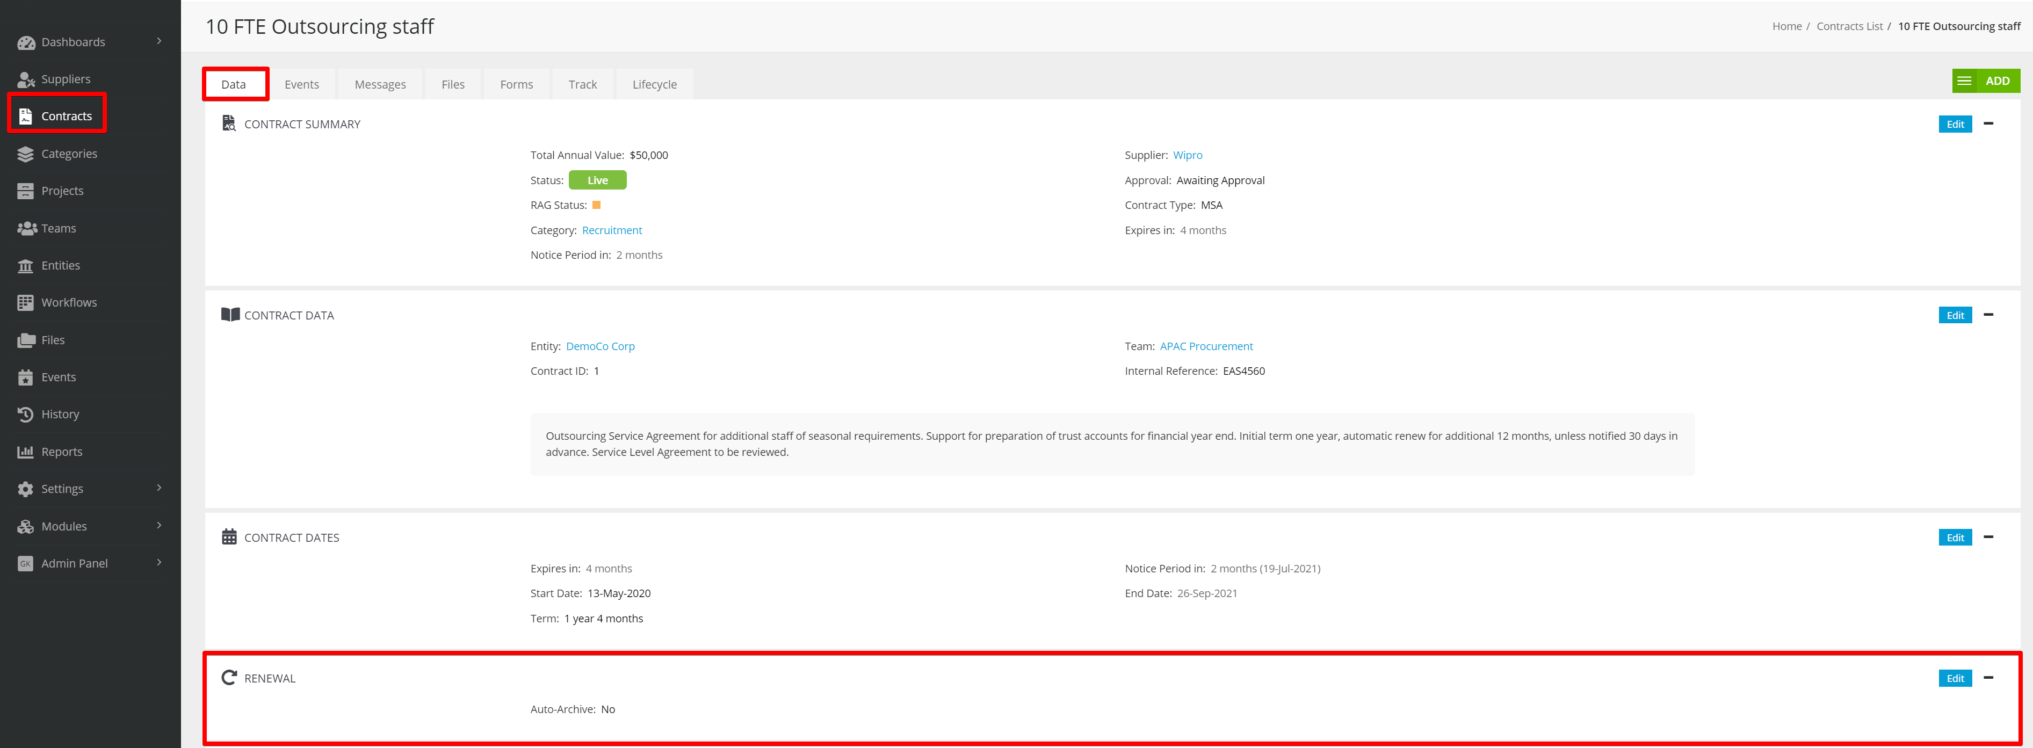Collapse the Contract Dates section

pos(1989,536)
